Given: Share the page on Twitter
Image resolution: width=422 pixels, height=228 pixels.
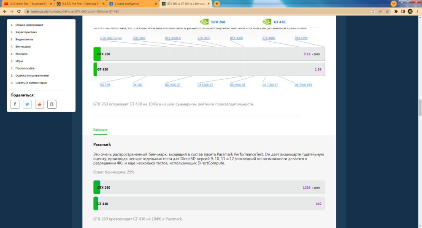Looking at the screenshot, I should 27,105.
